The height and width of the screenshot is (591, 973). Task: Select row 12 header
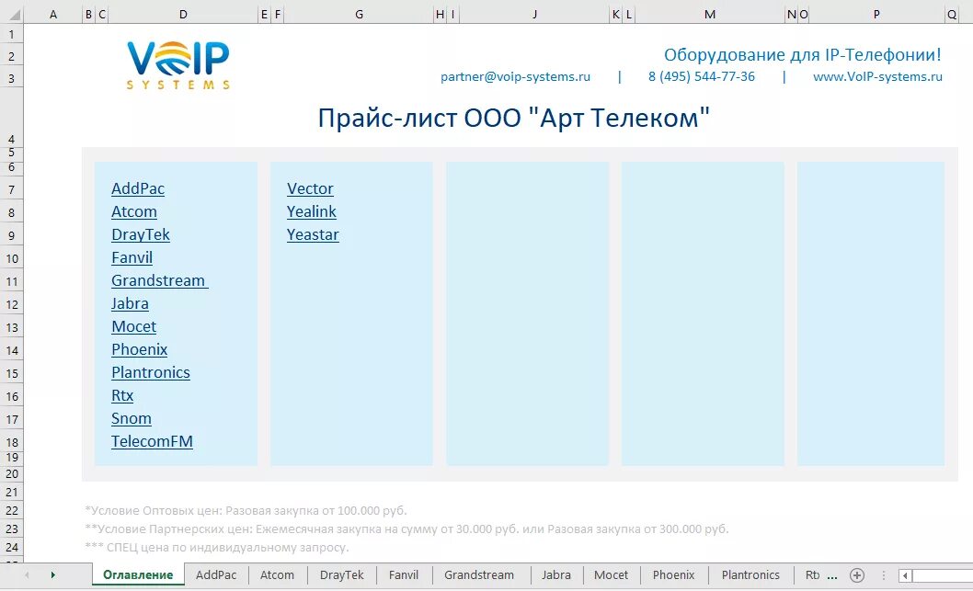(11, 304)
